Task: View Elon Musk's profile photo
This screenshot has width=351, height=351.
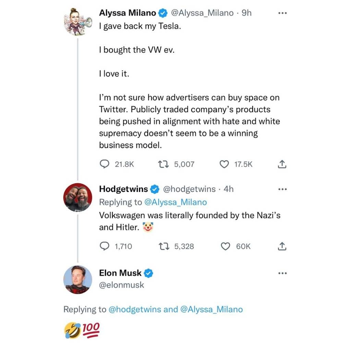Action: [78, 280]
